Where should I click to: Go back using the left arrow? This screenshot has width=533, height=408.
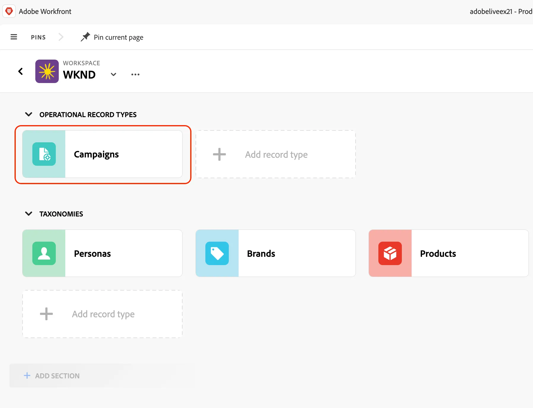[x=20, y=71]
